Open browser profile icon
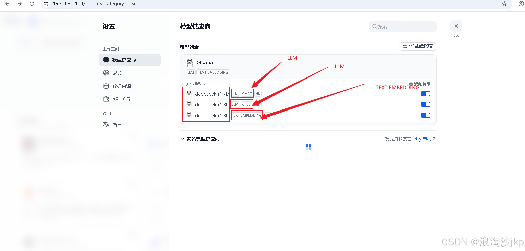The width and height of the screenshot is (525, 251). coord(521,4)
